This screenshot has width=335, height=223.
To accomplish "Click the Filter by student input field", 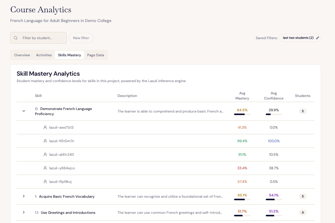I will 41,38.
